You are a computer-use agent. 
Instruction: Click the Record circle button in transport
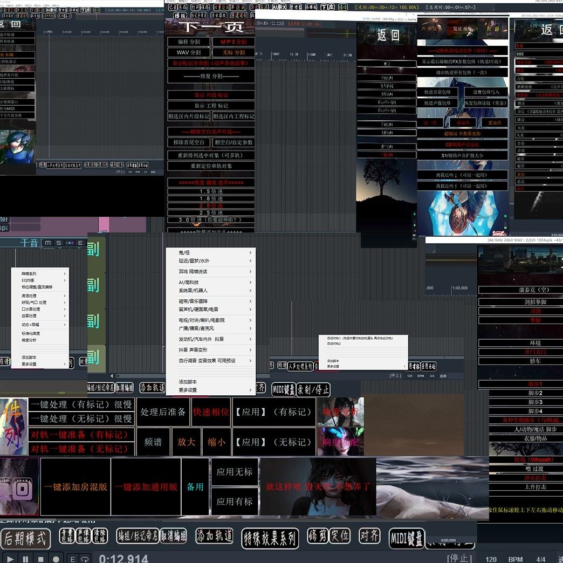(x=56, y=559)
